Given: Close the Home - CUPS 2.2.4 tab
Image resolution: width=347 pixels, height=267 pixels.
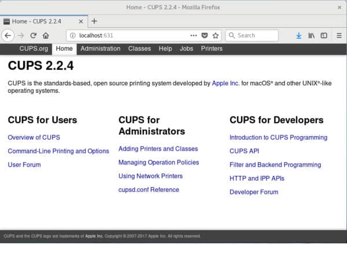Looking at the screenshot, I should [x=80, y=21].
